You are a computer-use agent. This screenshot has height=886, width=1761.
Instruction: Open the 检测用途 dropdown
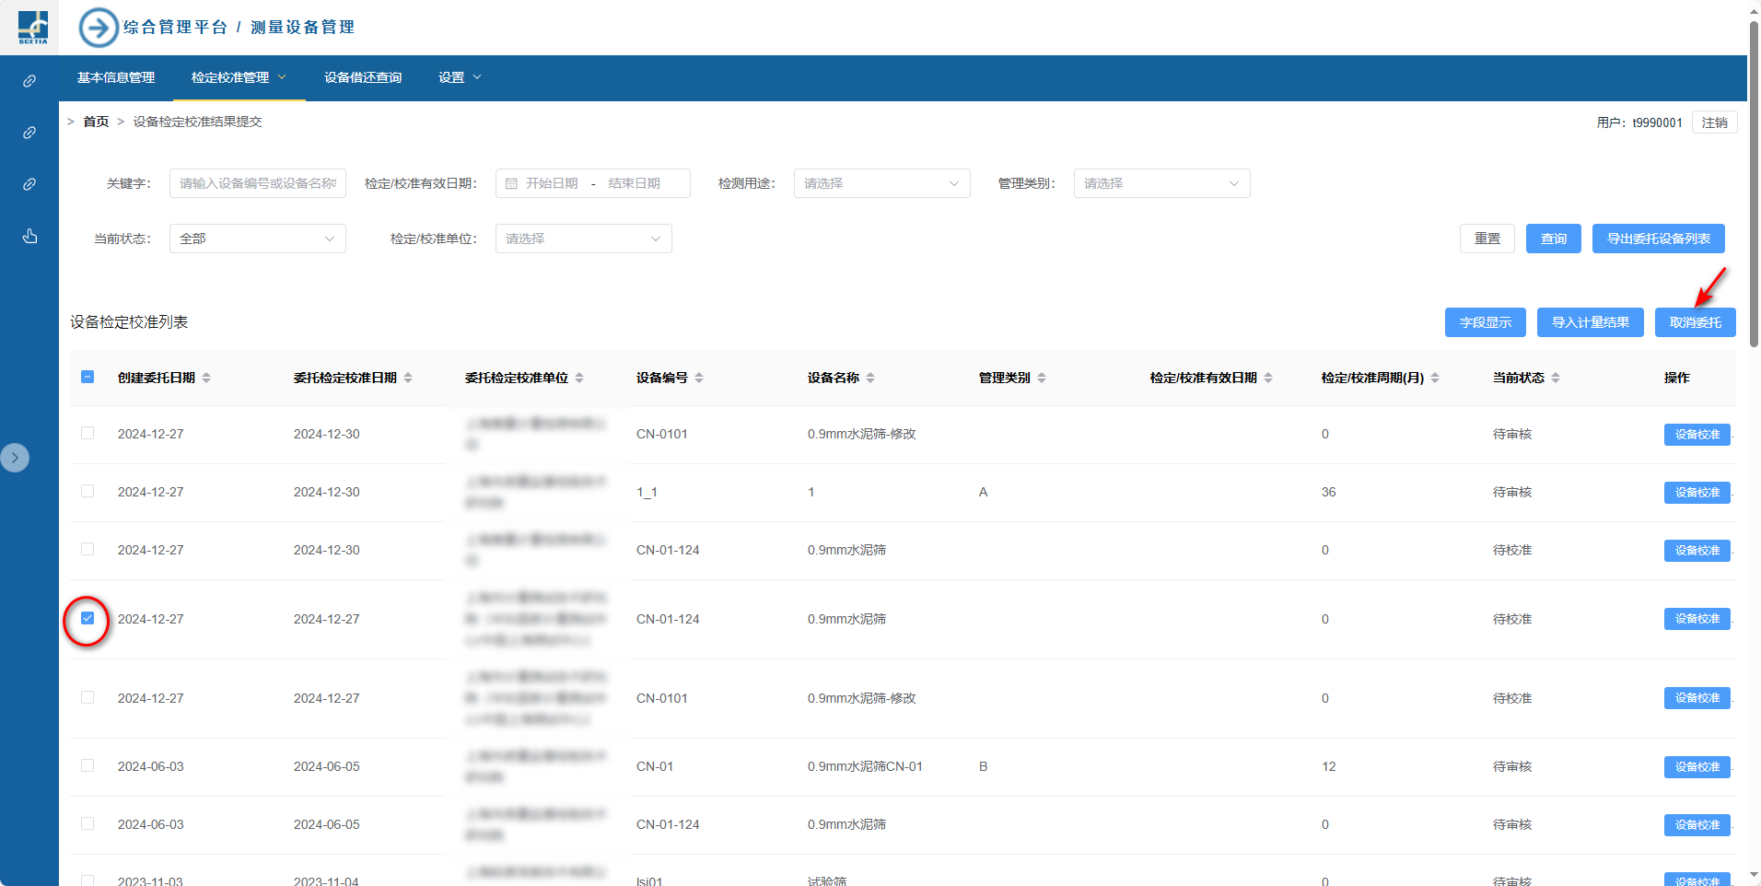(881, 183)
